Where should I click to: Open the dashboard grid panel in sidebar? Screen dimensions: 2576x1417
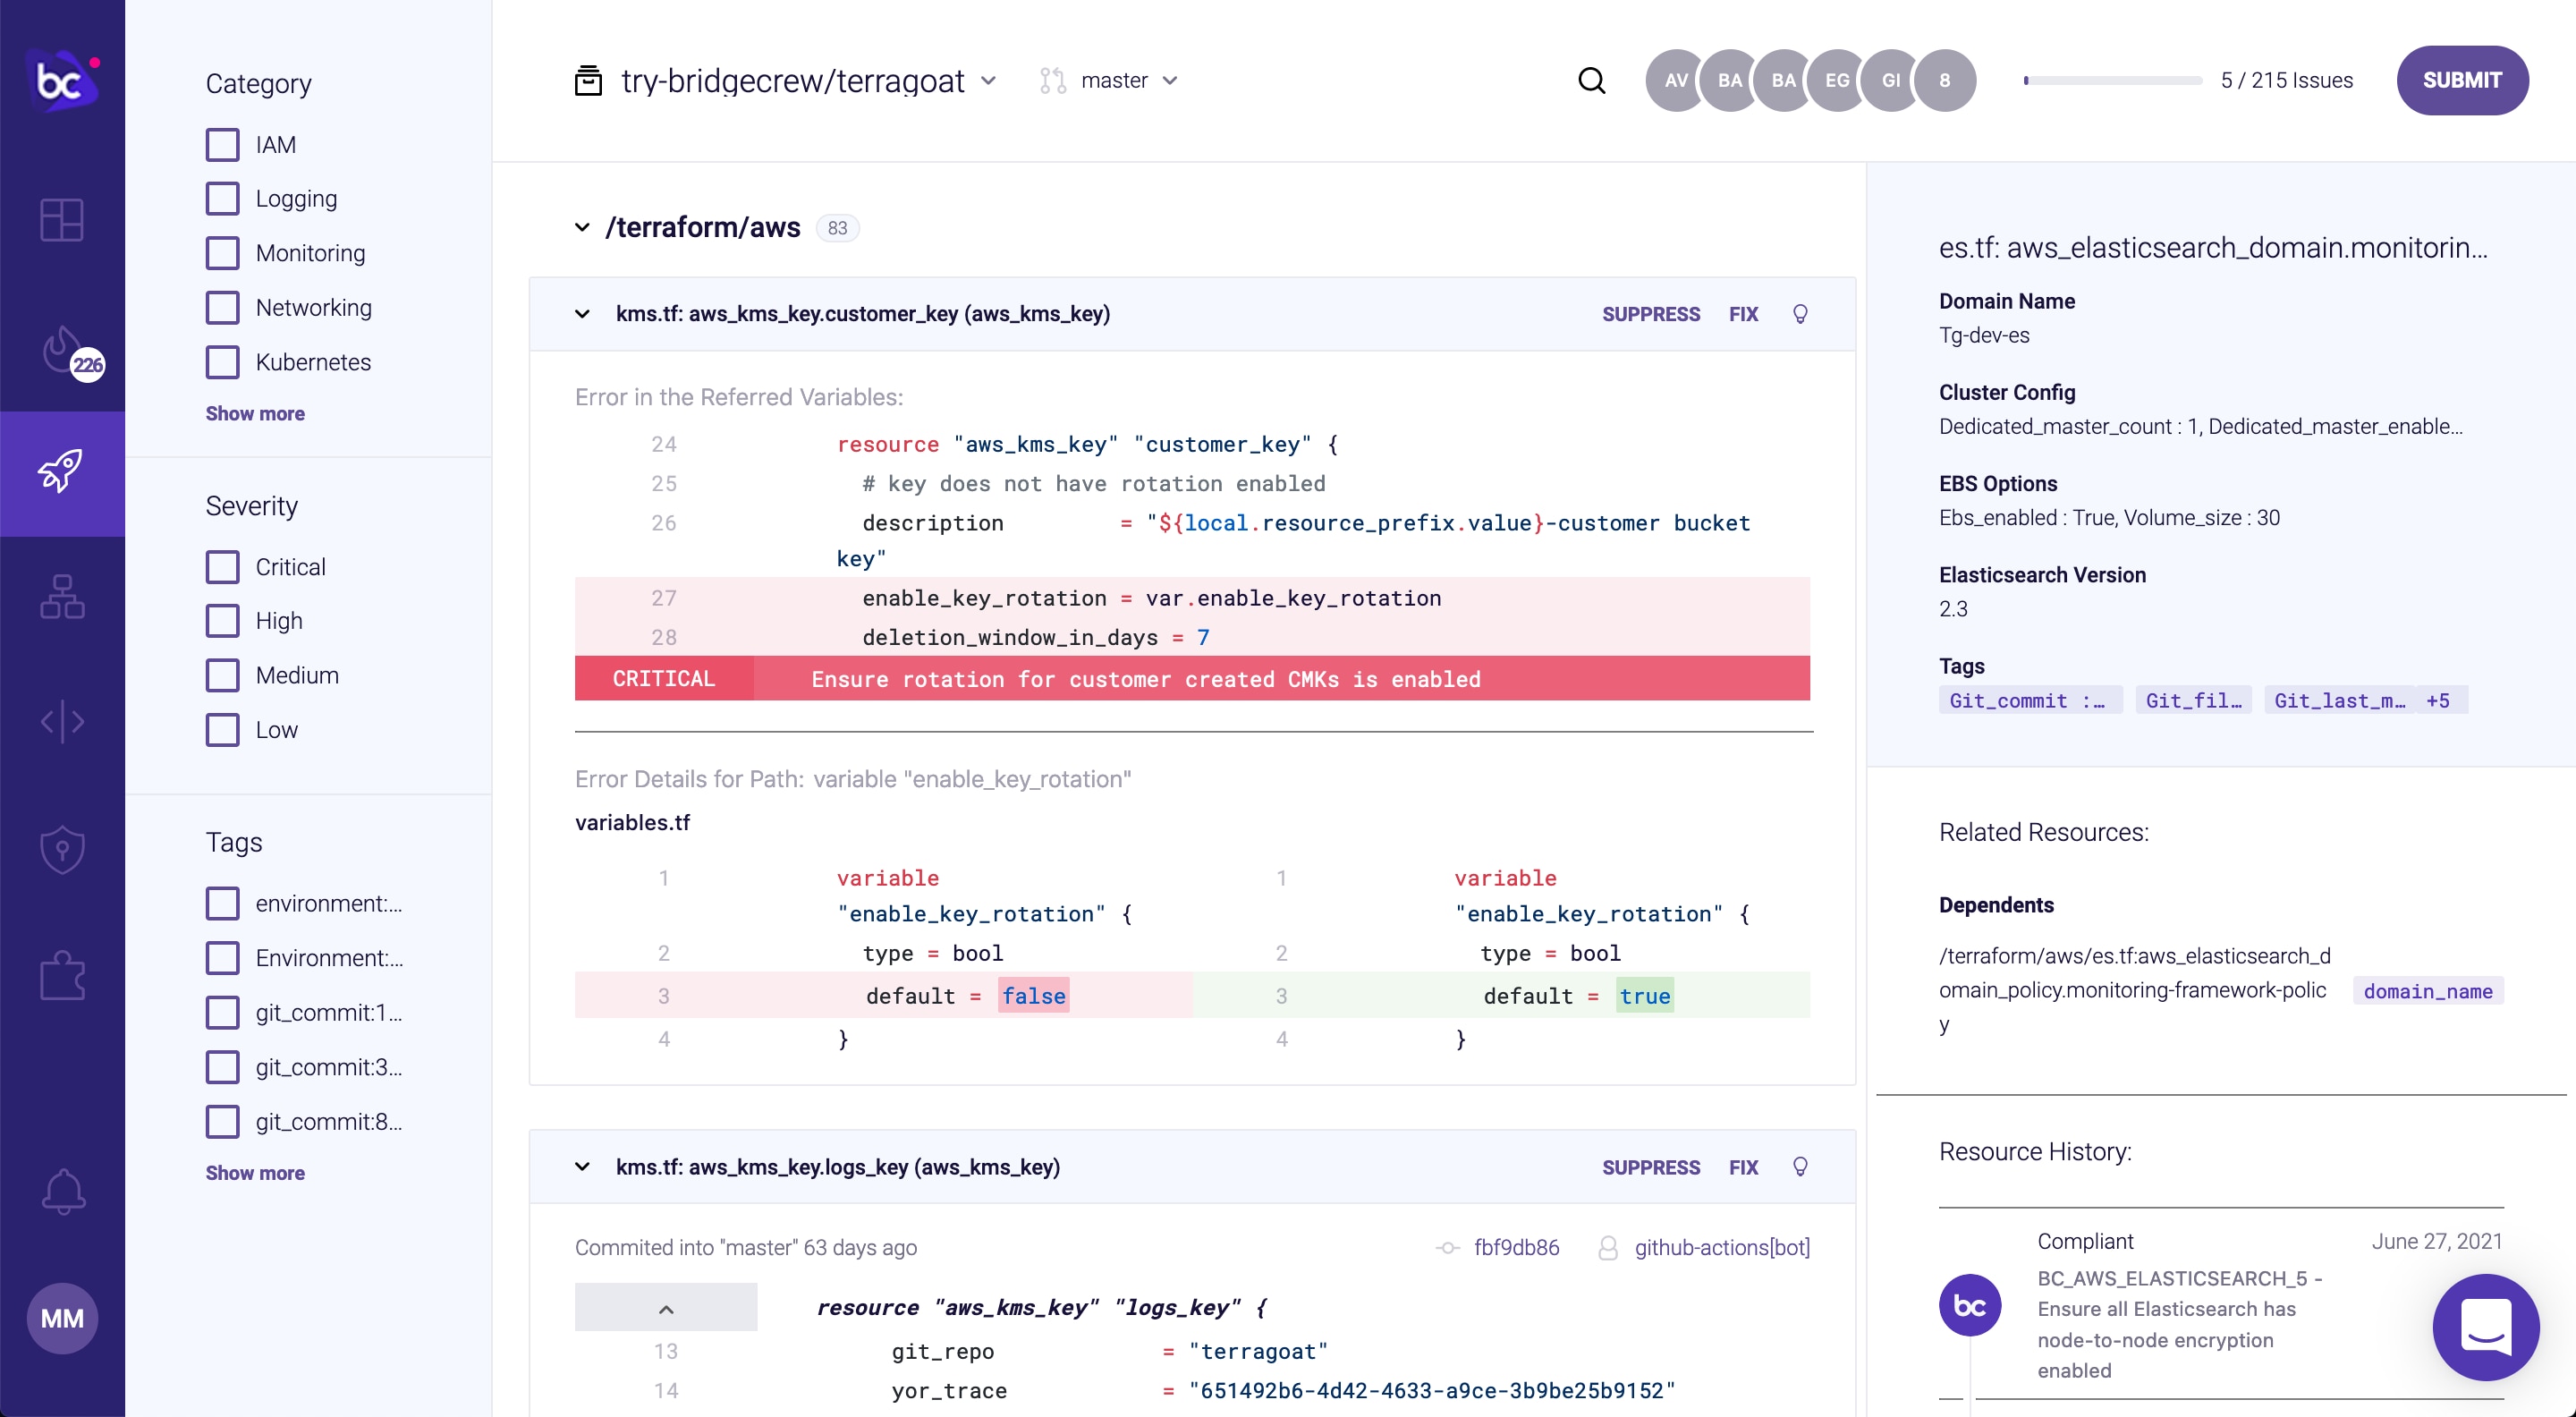pos(61,220)
